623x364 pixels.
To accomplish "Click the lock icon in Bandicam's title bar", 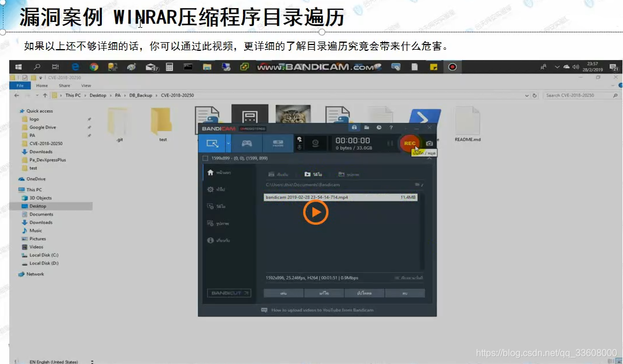I will [x=355, y=128].
